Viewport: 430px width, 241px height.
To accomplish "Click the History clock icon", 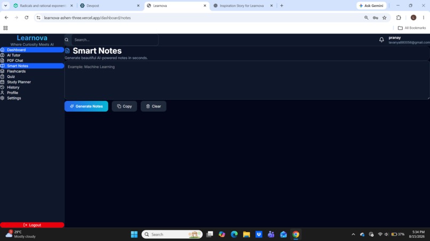I will [x=3, y=87].
